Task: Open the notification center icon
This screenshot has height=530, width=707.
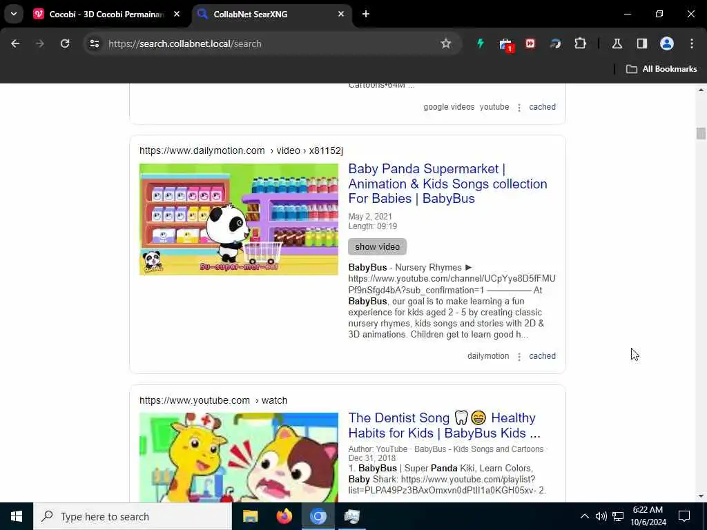Action: [684, 516]
